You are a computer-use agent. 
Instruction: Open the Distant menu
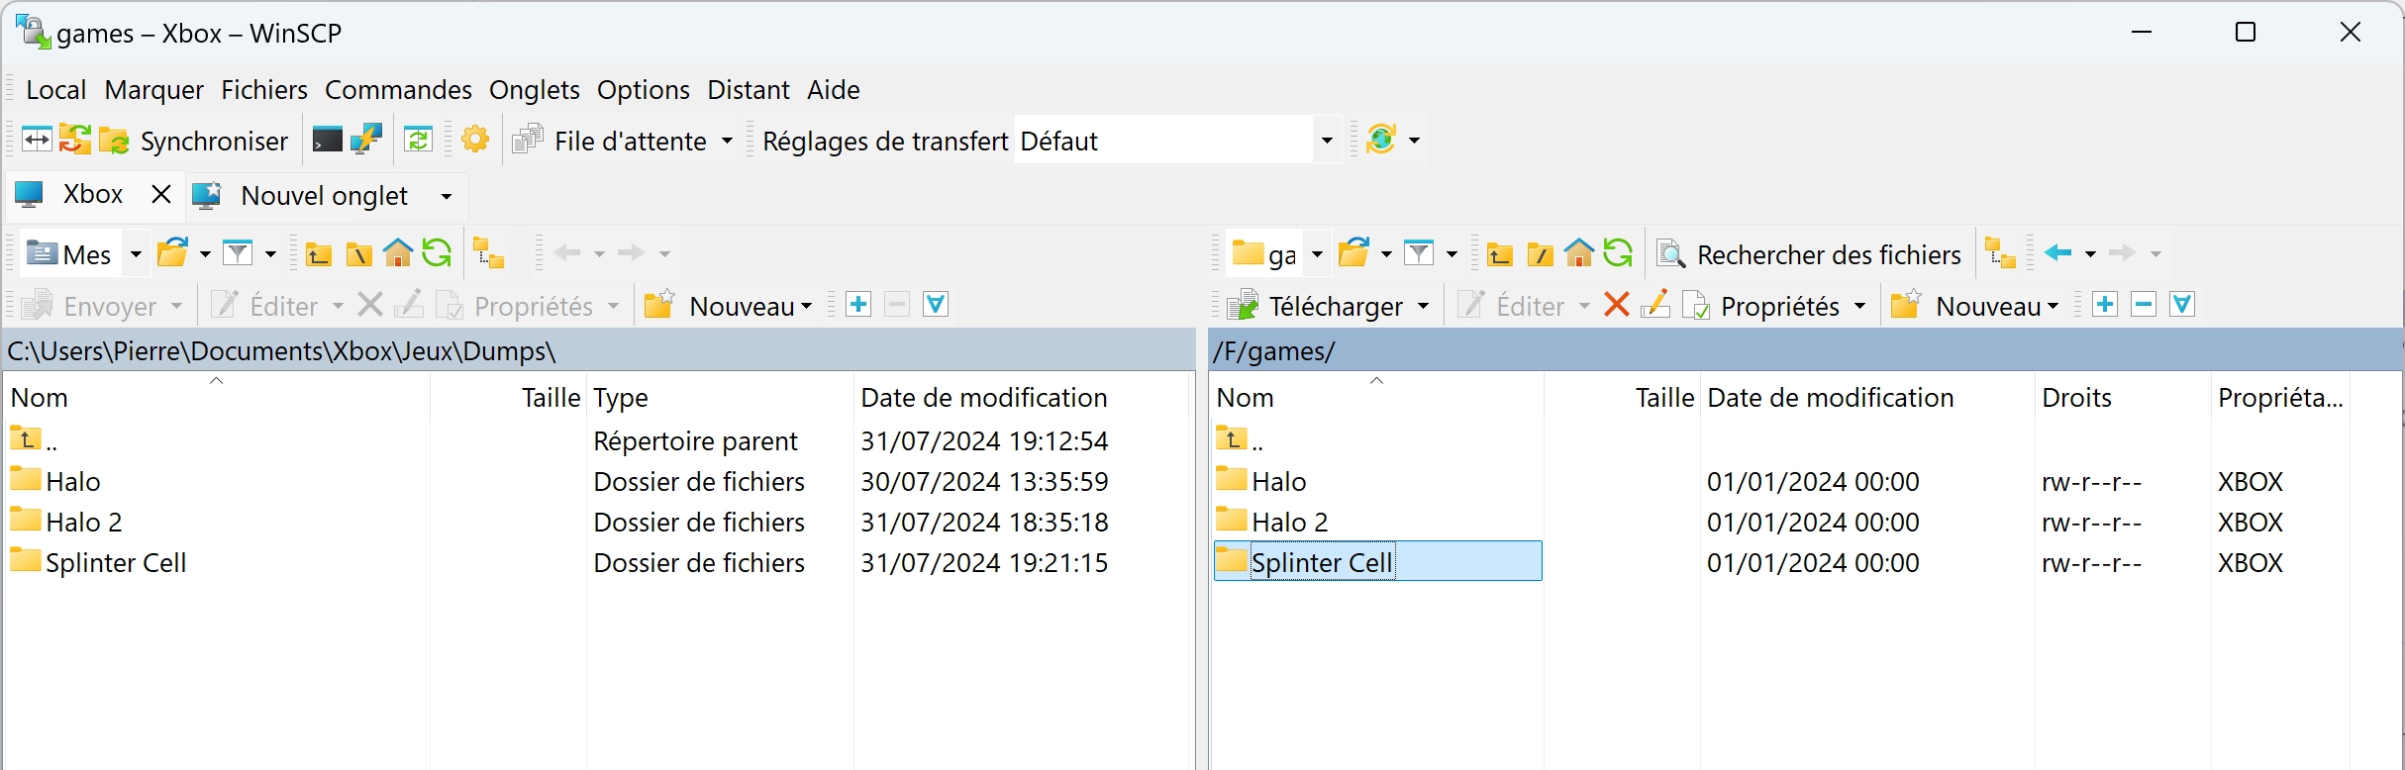coord(748,90)
